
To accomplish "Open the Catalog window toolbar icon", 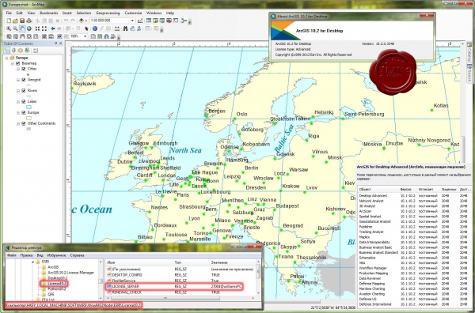I will pos(155,21).
